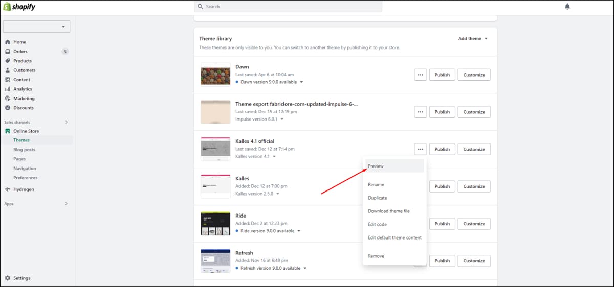
Task: Choose Duplicate in theme menu
Action: [x=378, y=198]
